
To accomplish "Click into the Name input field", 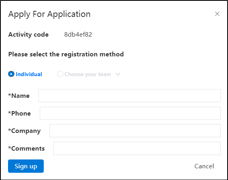I will coord(130,96).
